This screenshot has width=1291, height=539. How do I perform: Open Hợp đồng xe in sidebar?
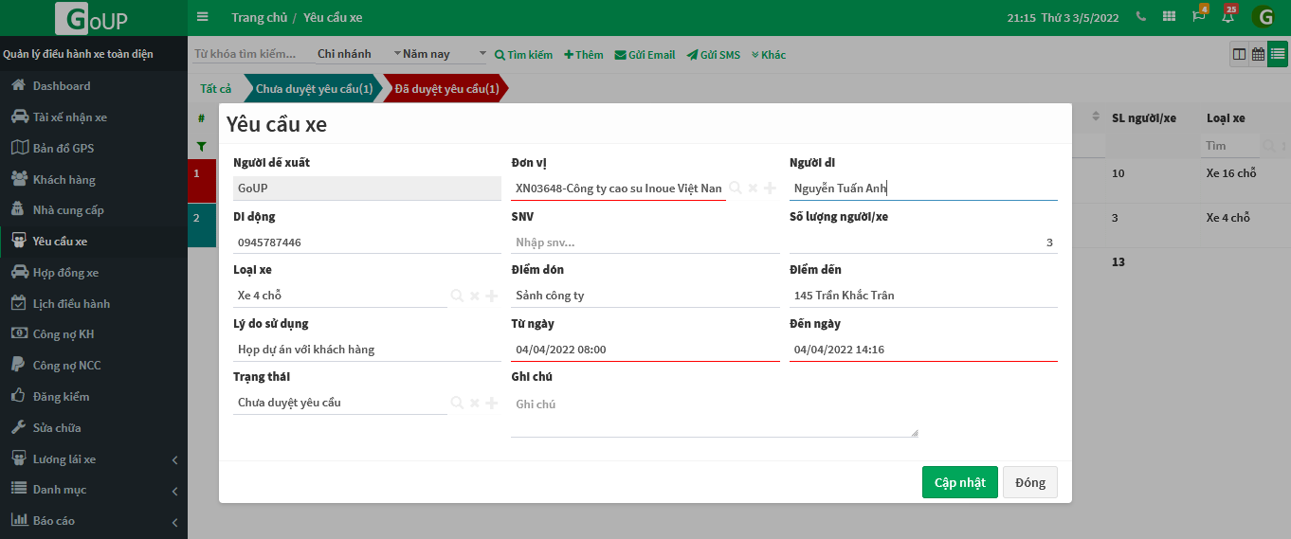(x=65, y=273)
